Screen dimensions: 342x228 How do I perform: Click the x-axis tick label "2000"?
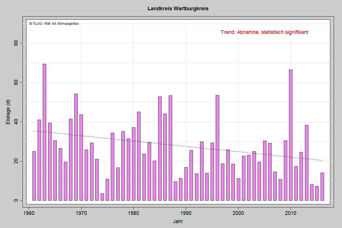(x=238, y=213)
